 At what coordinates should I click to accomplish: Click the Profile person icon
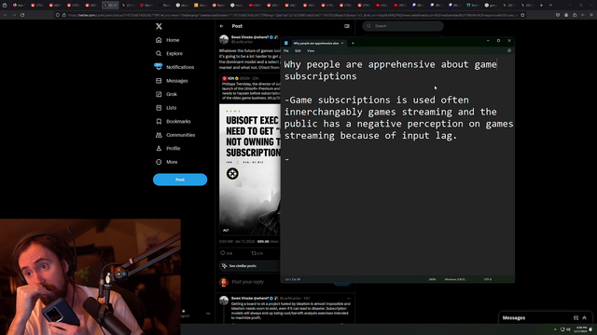click(x=159, y=149)
